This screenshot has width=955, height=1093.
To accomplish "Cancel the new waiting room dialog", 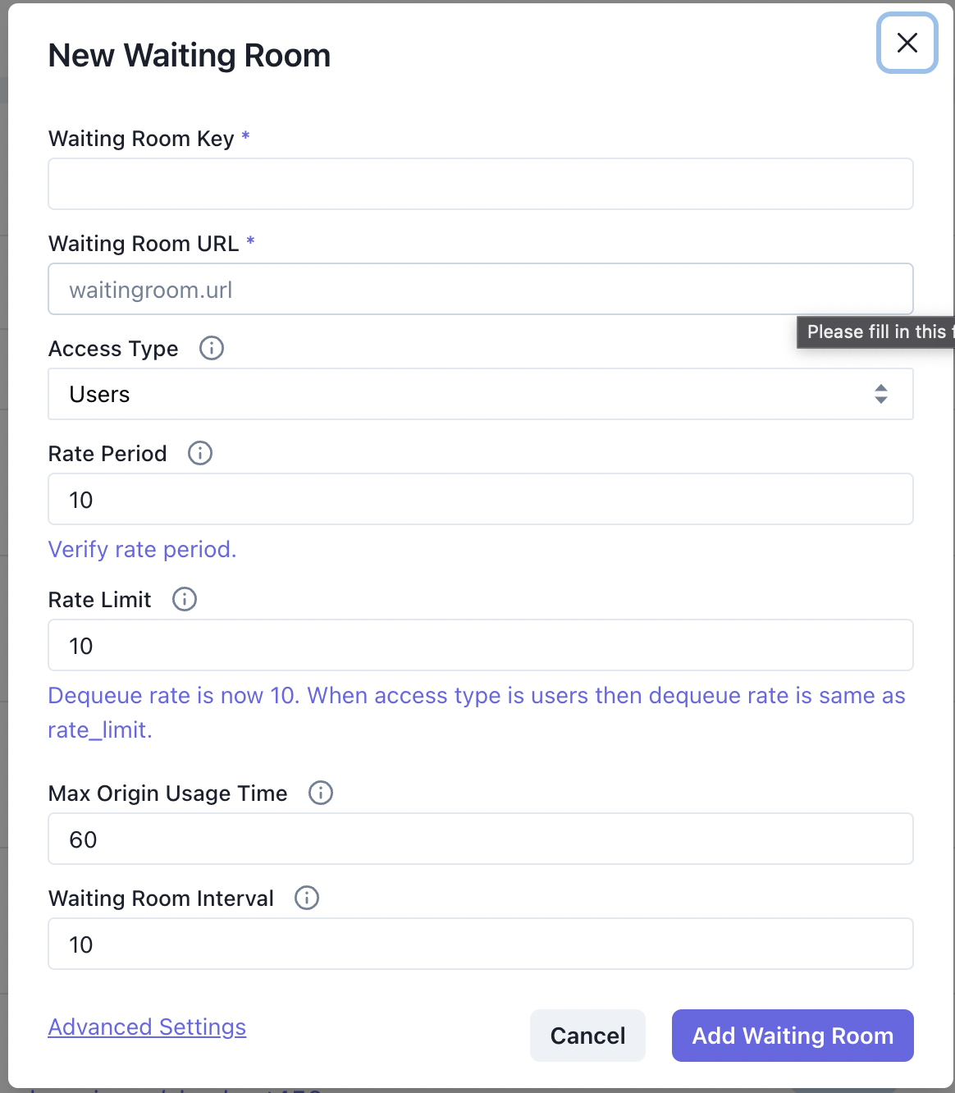I will coord(587,1036).
